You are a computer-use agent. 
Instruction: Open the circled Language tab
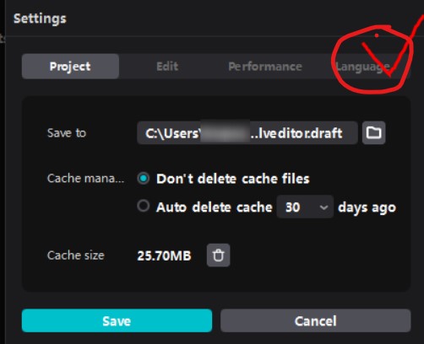(x=362, y=67)
